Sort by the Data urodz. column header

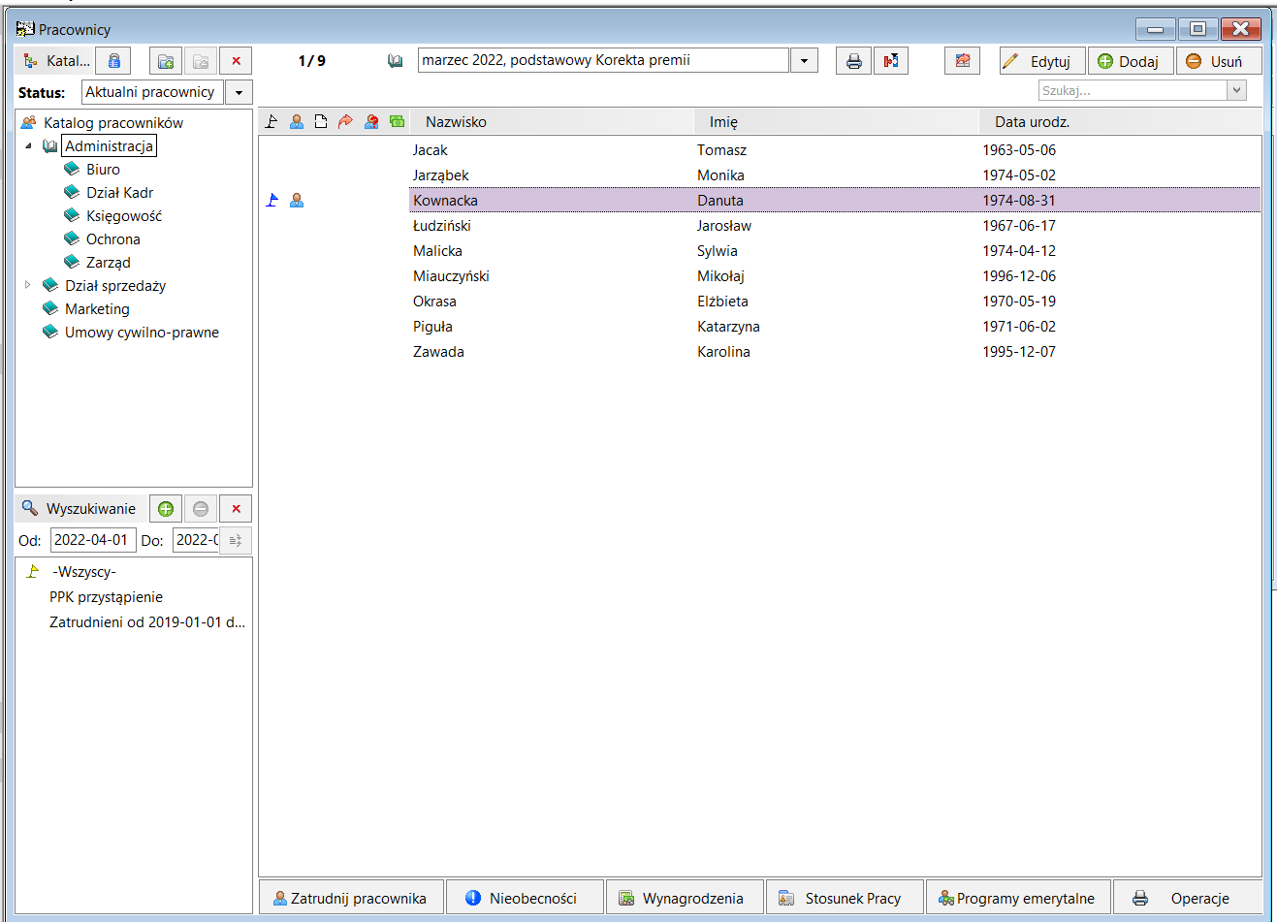point(1120,121)
